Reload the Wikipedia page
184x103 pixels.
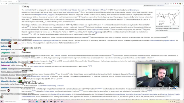(x=6, y=4)
